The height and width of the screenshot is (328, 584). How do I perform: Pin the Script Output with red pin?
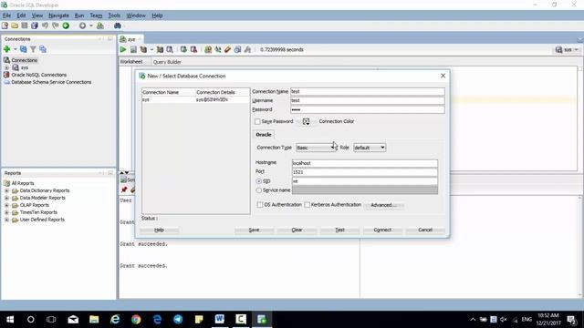point(124,190)
